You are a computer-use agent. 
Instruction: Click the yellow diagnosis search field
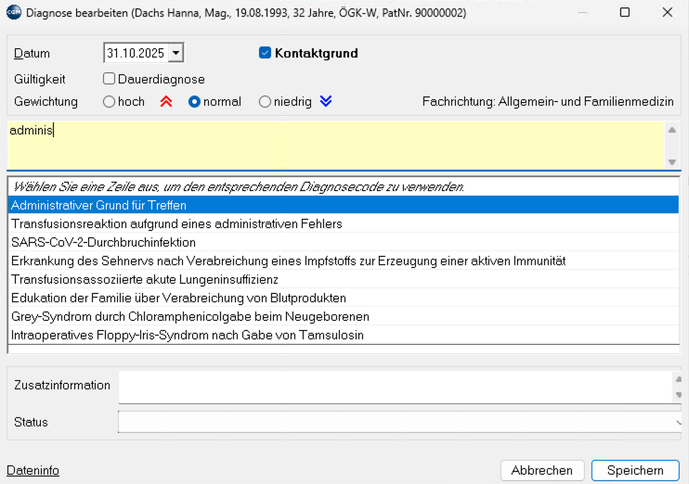pyautogui.click(x=334, y=145)
